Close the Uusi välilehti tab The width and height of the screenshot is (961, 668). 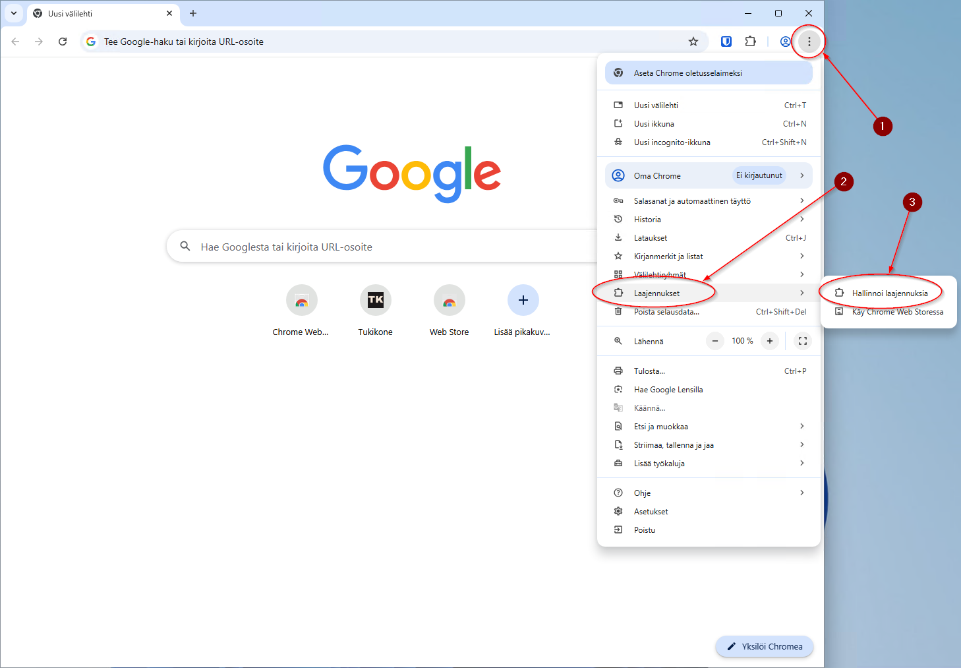tap(169, 13)
